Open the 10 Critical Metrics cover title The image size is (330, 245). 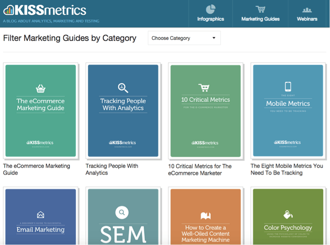pyautogui.click(x=206, y=100)
